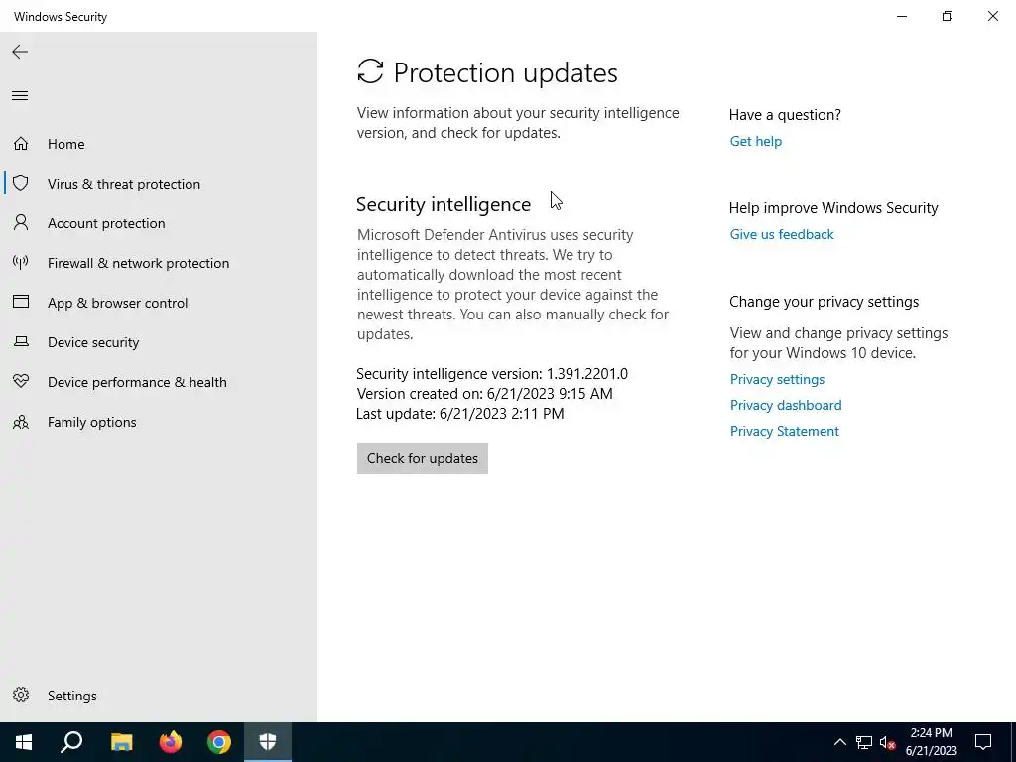Go back using the arrow icon
This screenshot has height=762, width=1016.
tap(20, 52)
